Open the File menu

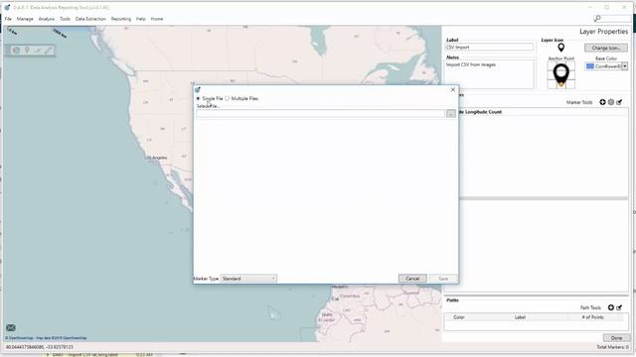[x=8, y=19]
